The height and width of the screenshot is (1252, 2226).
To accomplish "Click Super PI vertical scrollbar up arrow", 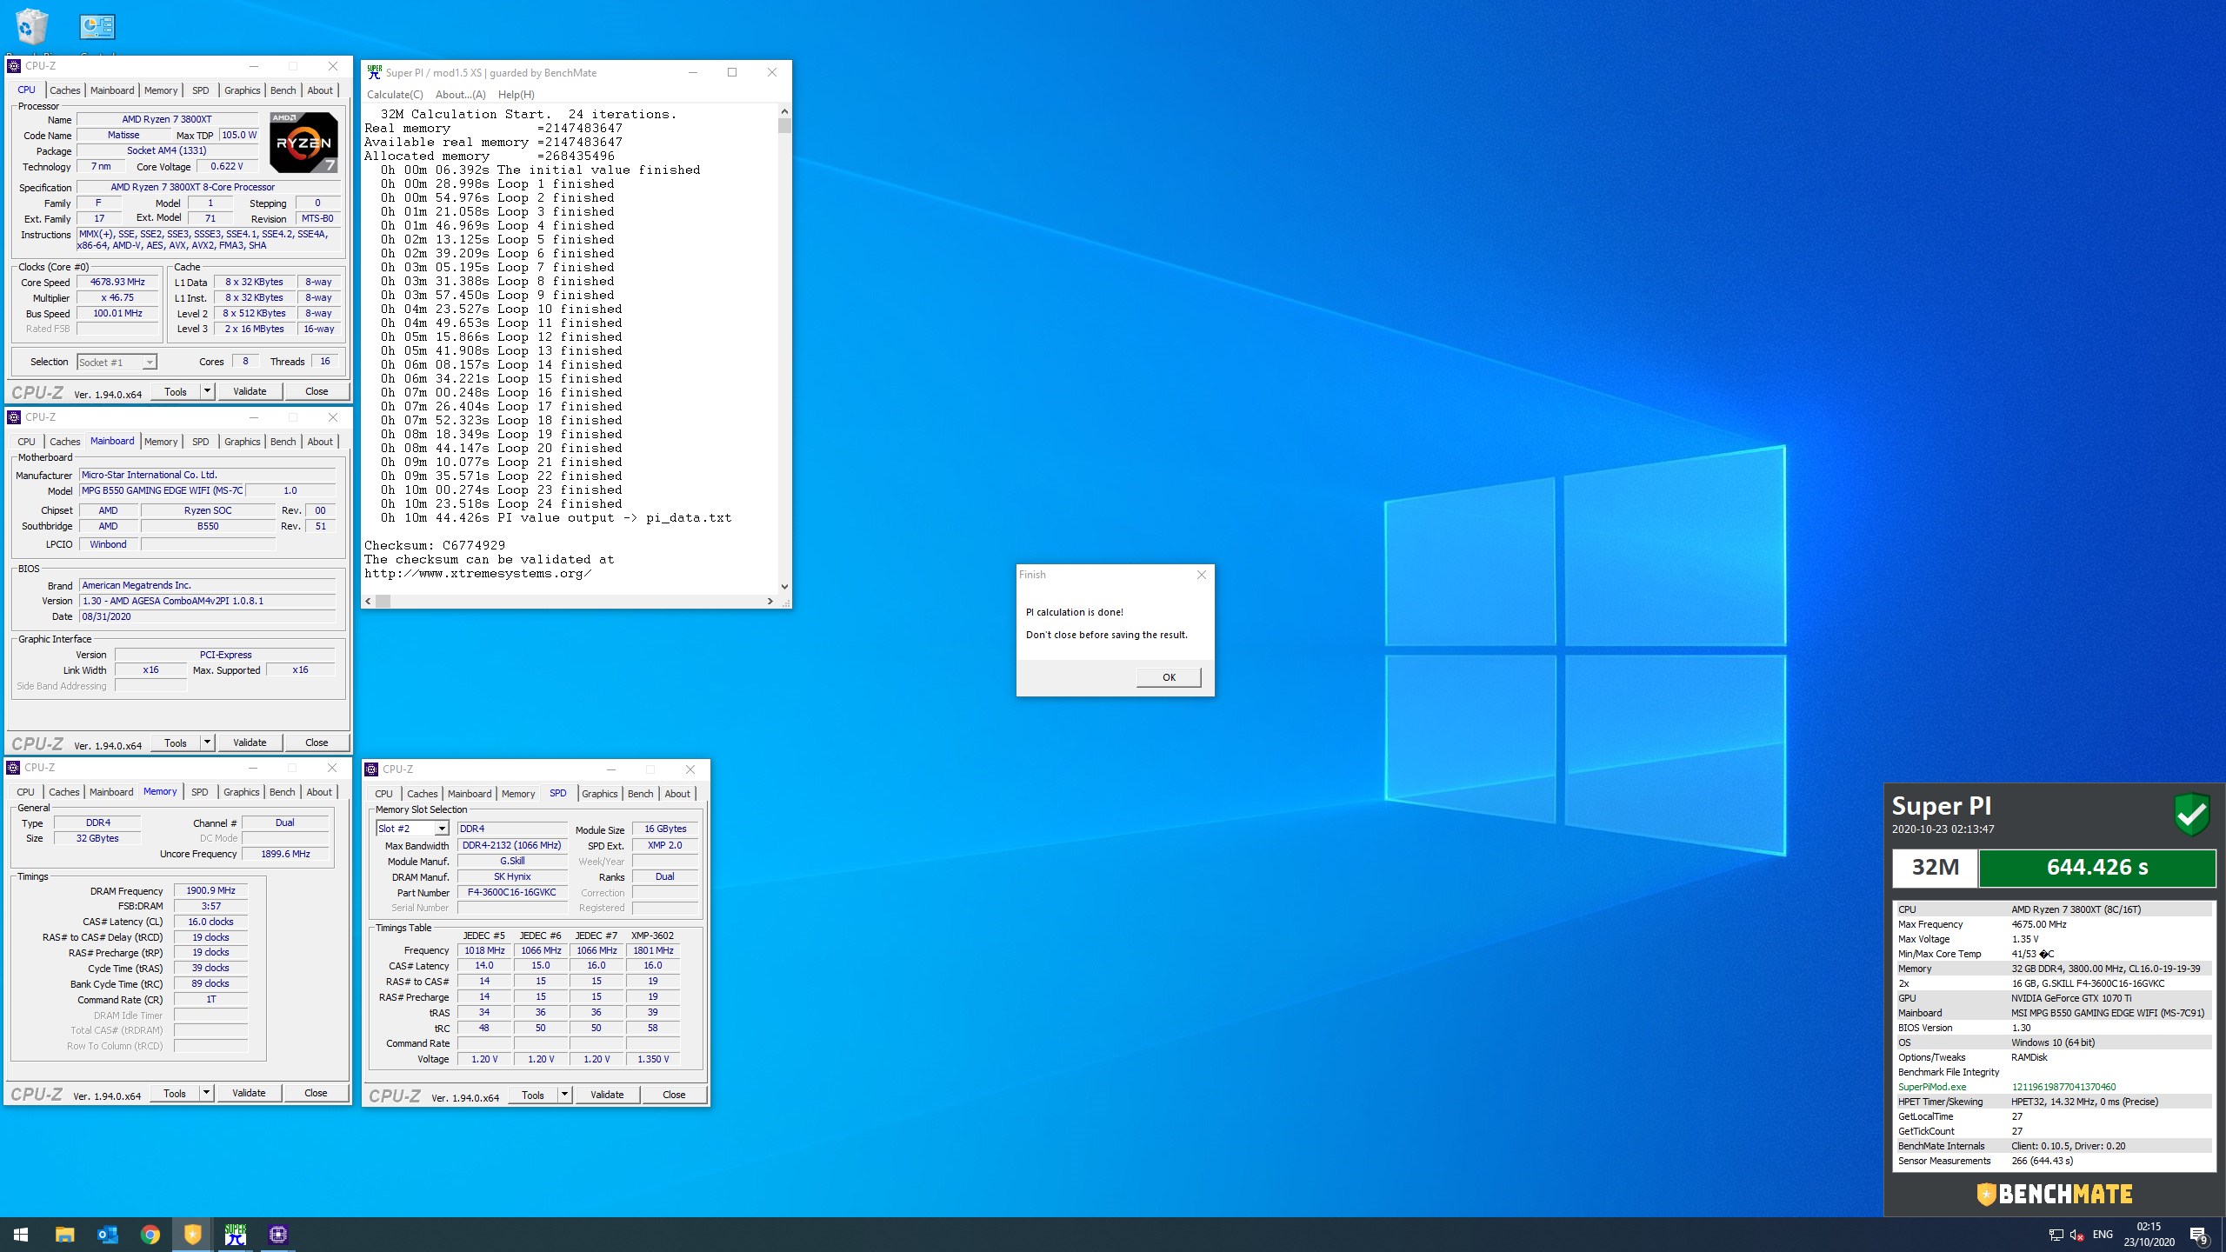I will [784, 111].
